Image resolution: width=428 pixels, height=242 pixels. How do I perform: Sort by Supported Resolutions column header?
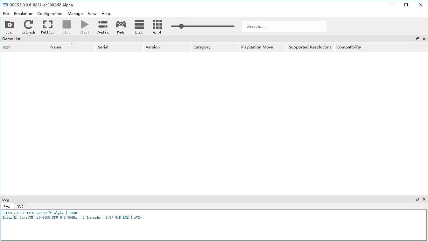(x=311, y=47)
